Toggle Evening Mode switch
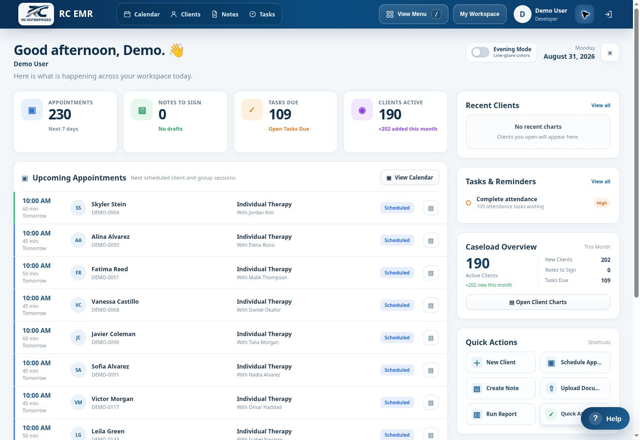This screenshot has width=640, height=440. [480, 52]
